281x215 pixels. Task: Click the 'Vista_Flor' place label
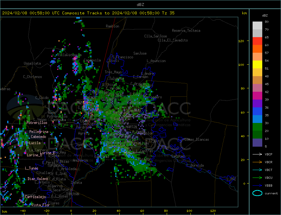(x=41, y=205)
